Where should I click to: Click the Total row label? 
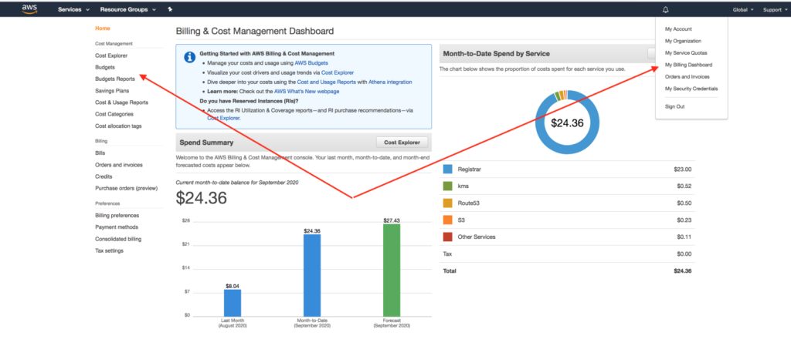tap(449, 270)
